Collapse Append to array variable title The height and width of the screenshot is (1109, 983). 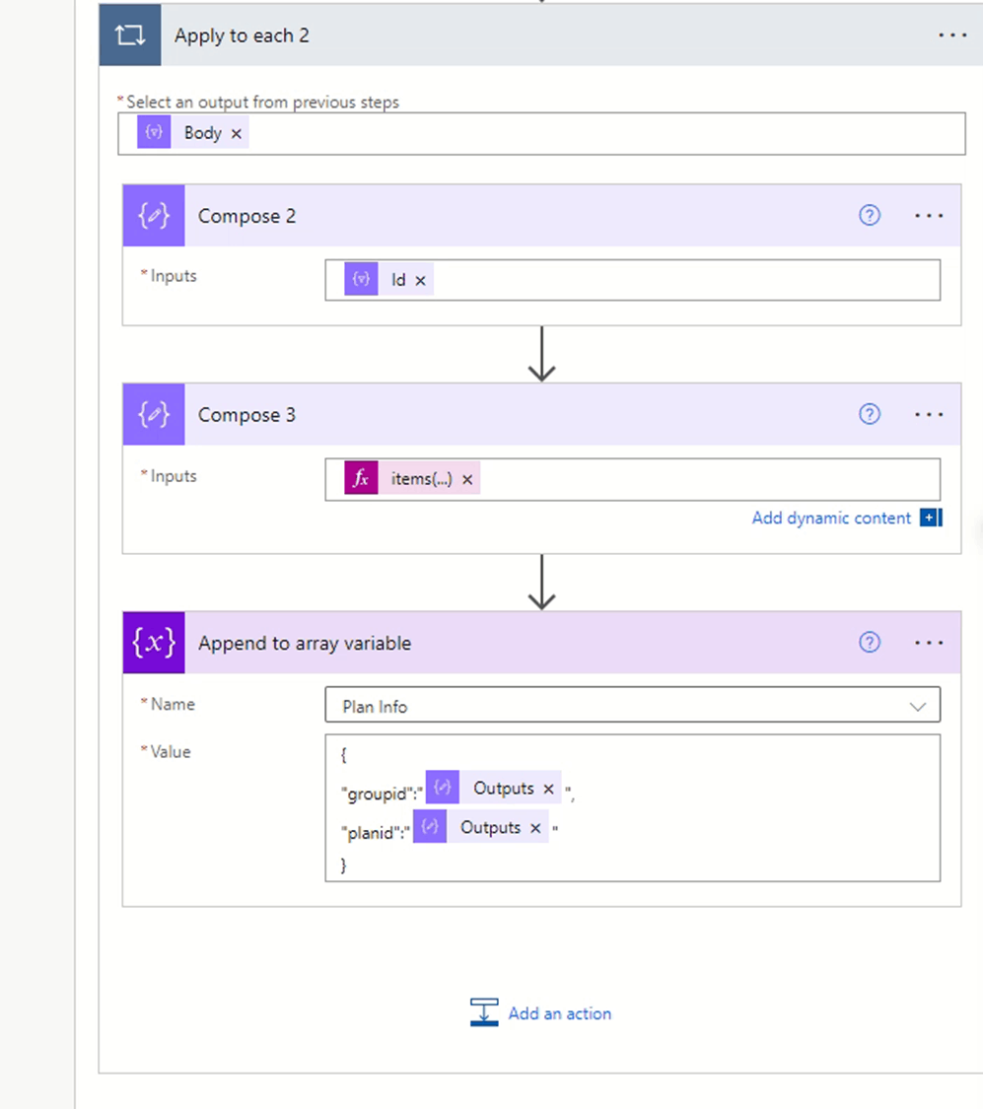[x=304, y=643]
